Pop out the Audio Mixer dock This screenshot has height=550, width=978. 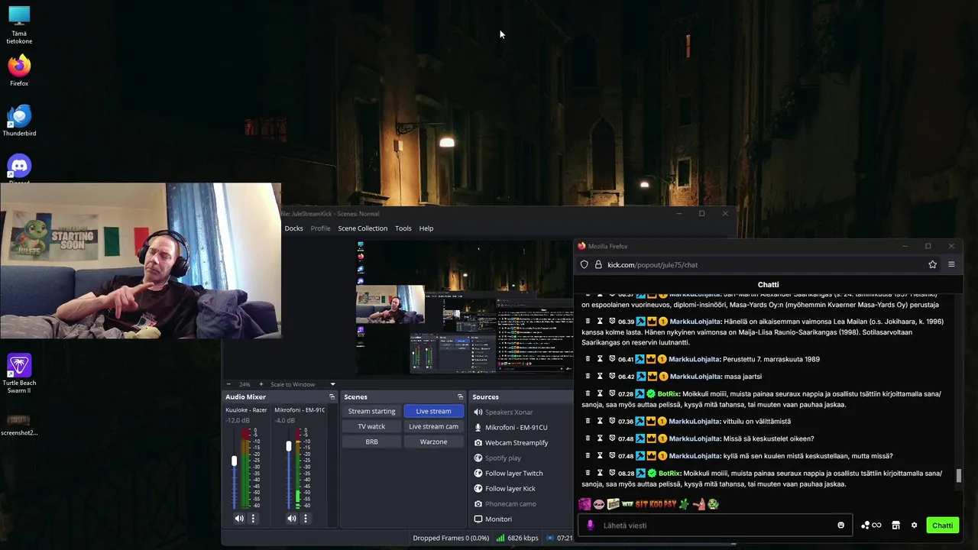[332, 397]
